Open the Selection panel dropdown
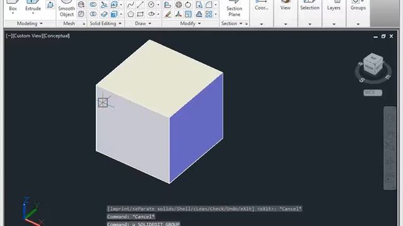The height and width of the screenshot is (226, 403). (x=310, y=24)
